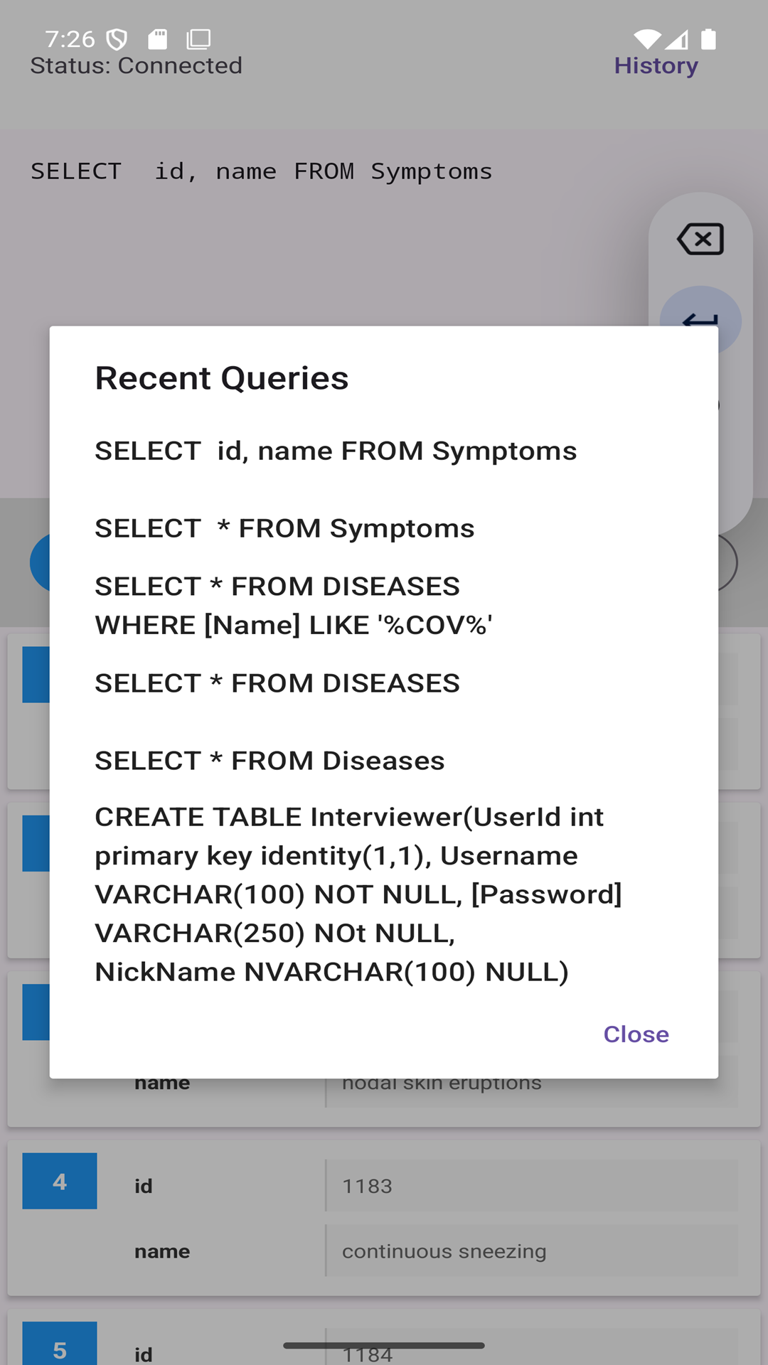768x1365 pixels.
Task: Tap the Wi-Fi status bar icon
Action: pyautogui.click(x=647, y=39)
